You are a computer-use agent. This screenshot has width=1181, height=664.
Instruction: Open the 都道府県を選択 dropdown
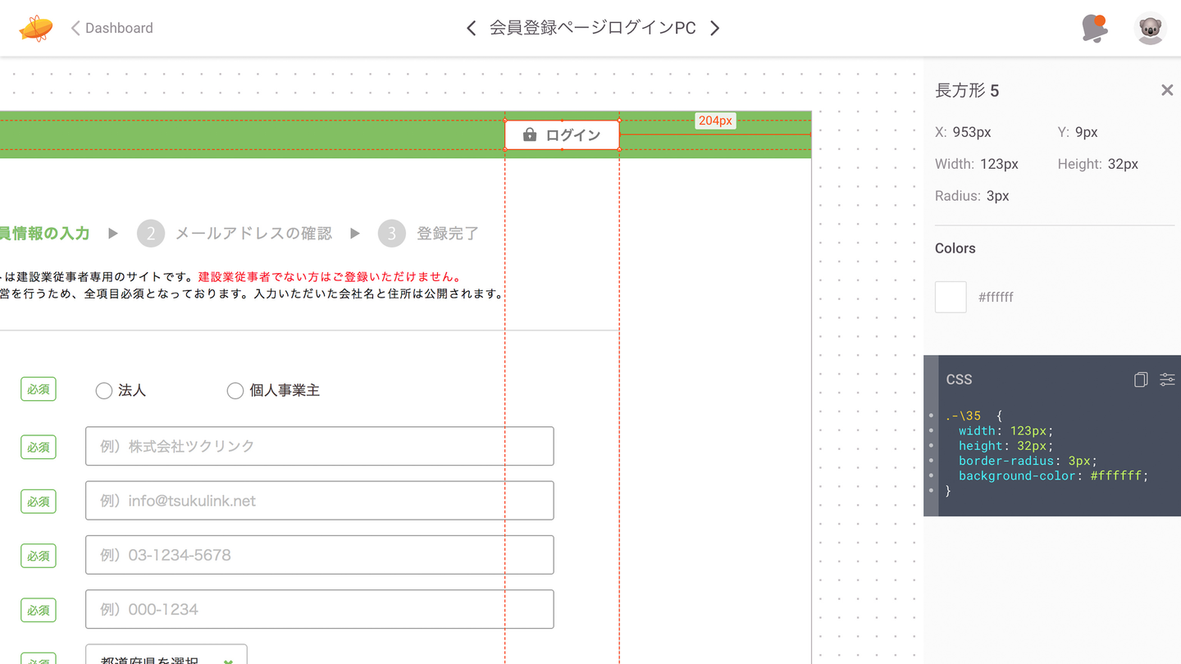(166, 655)
